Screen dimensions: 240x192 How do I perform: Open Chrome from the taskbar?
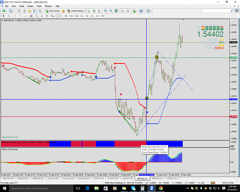tap(161, 188)
